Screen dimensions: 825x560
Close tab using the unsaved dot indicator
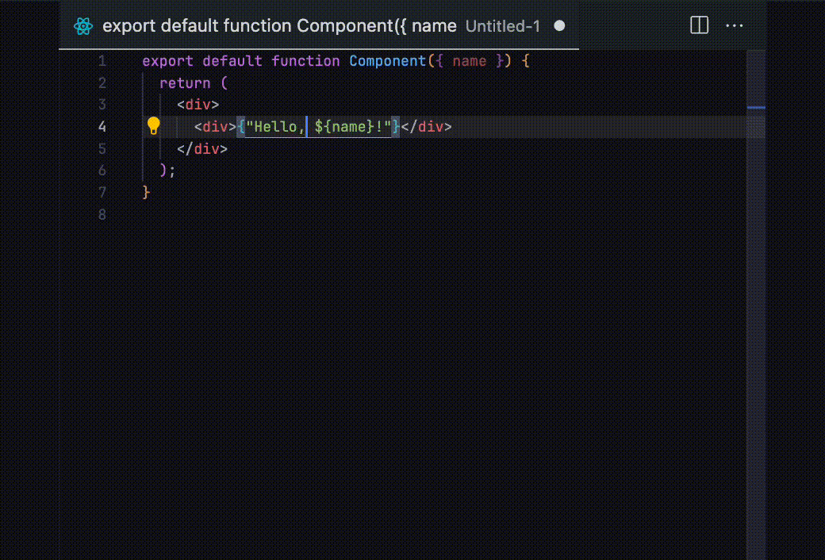coord(558,25)
